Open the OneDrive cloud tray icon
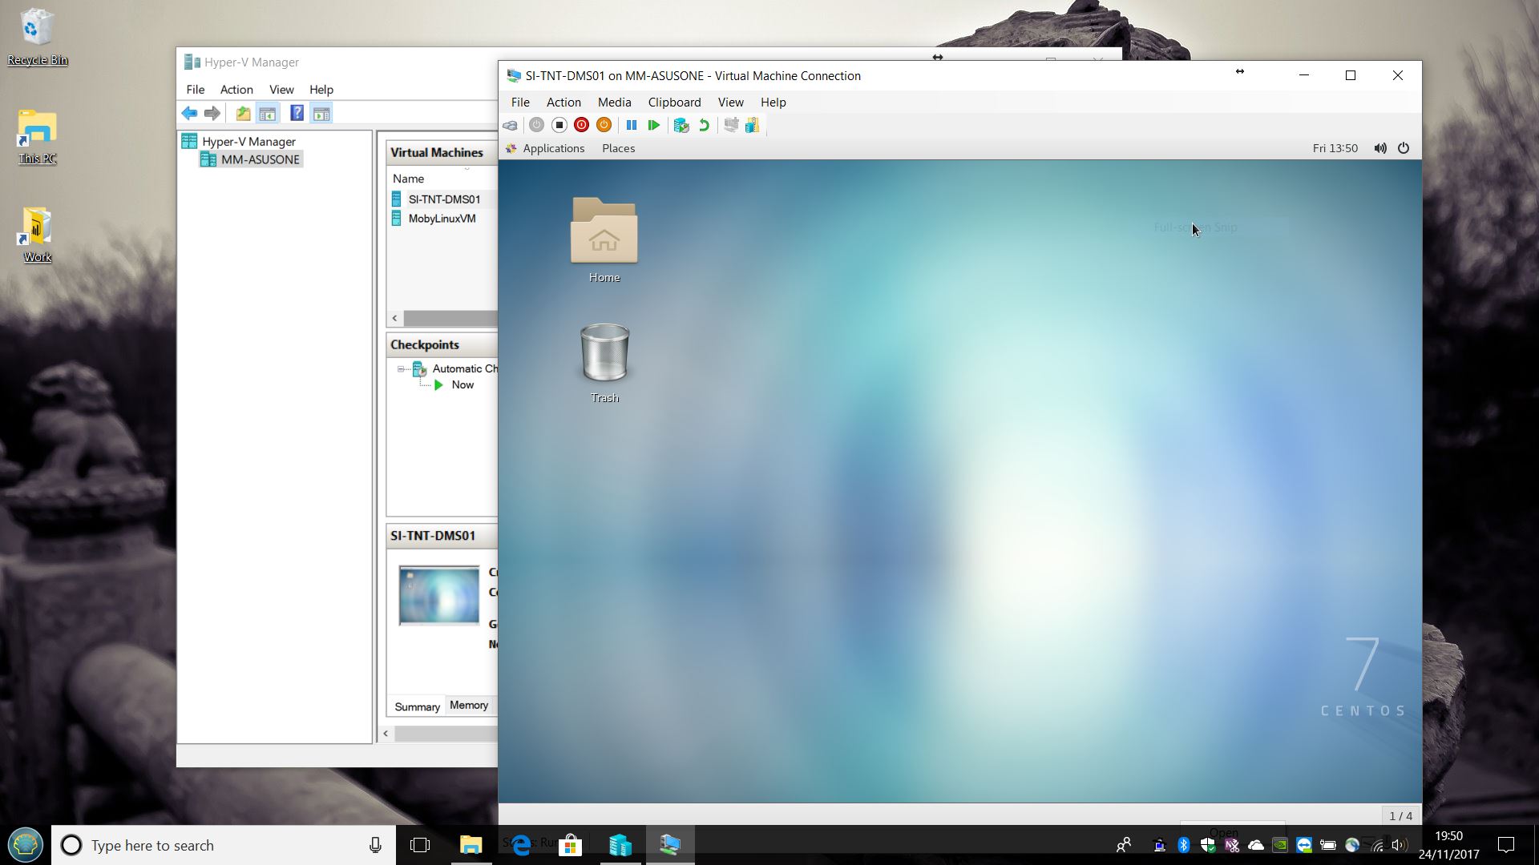The image size is (1539, 865). tap(1256, 845)
